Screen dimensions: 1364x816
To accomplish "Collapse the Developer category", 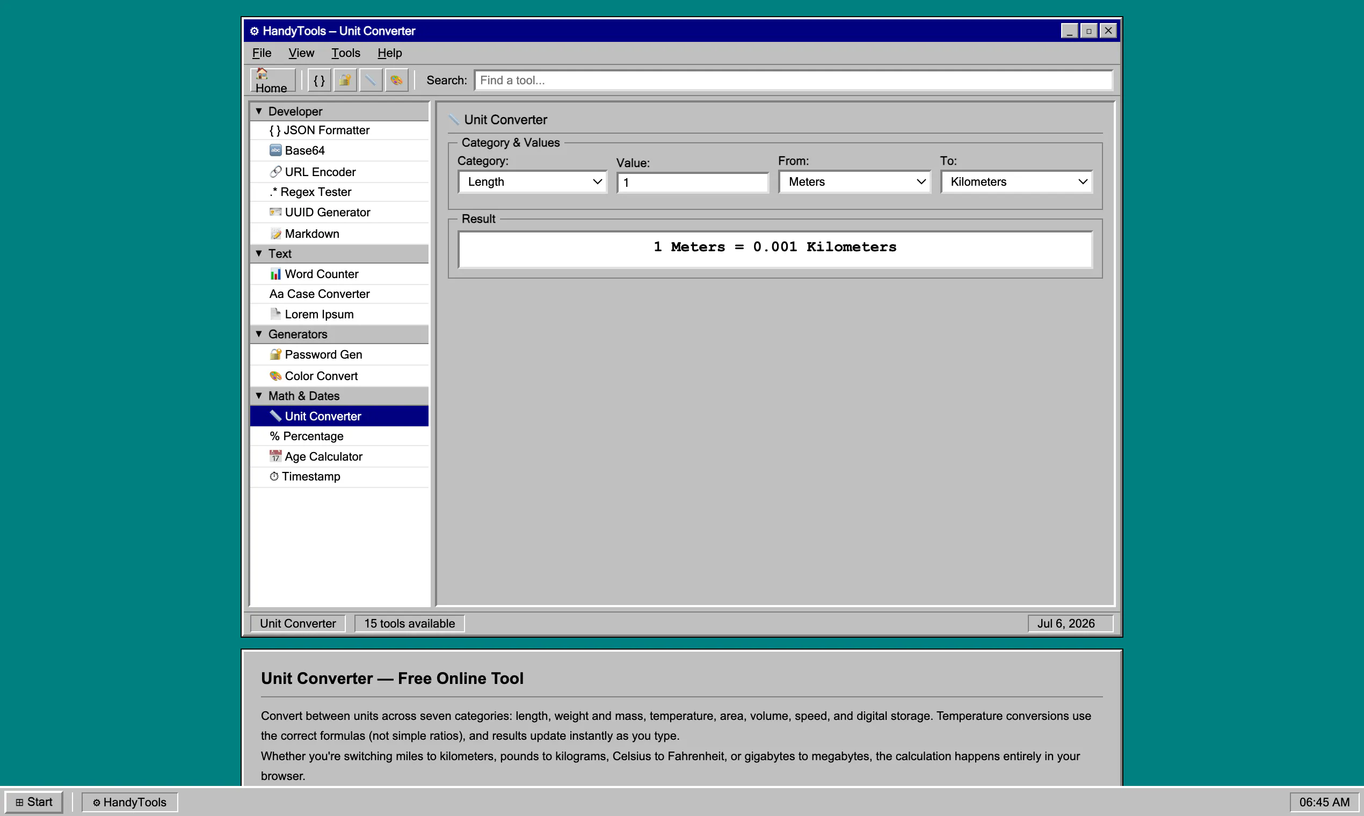I will [339, 112].
